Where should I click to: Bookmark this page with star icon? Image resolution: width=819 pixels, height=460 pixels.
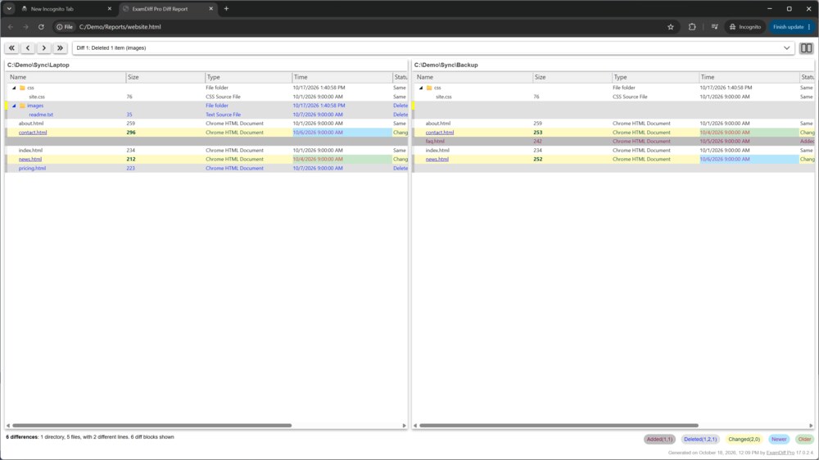(x=671, y=27)
